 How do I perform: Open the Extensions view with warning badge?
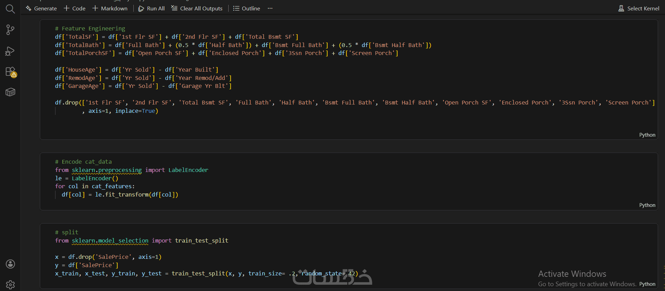10,72
